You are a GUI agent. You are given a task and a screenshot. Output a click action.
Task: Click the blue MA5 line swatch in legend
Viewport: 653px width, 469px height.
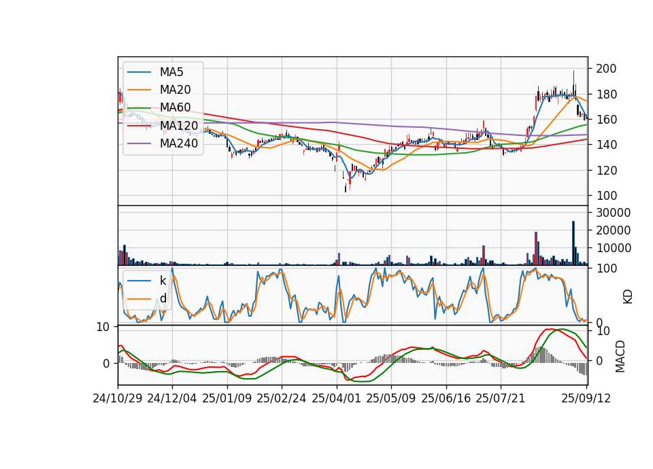tap(139, 72)
